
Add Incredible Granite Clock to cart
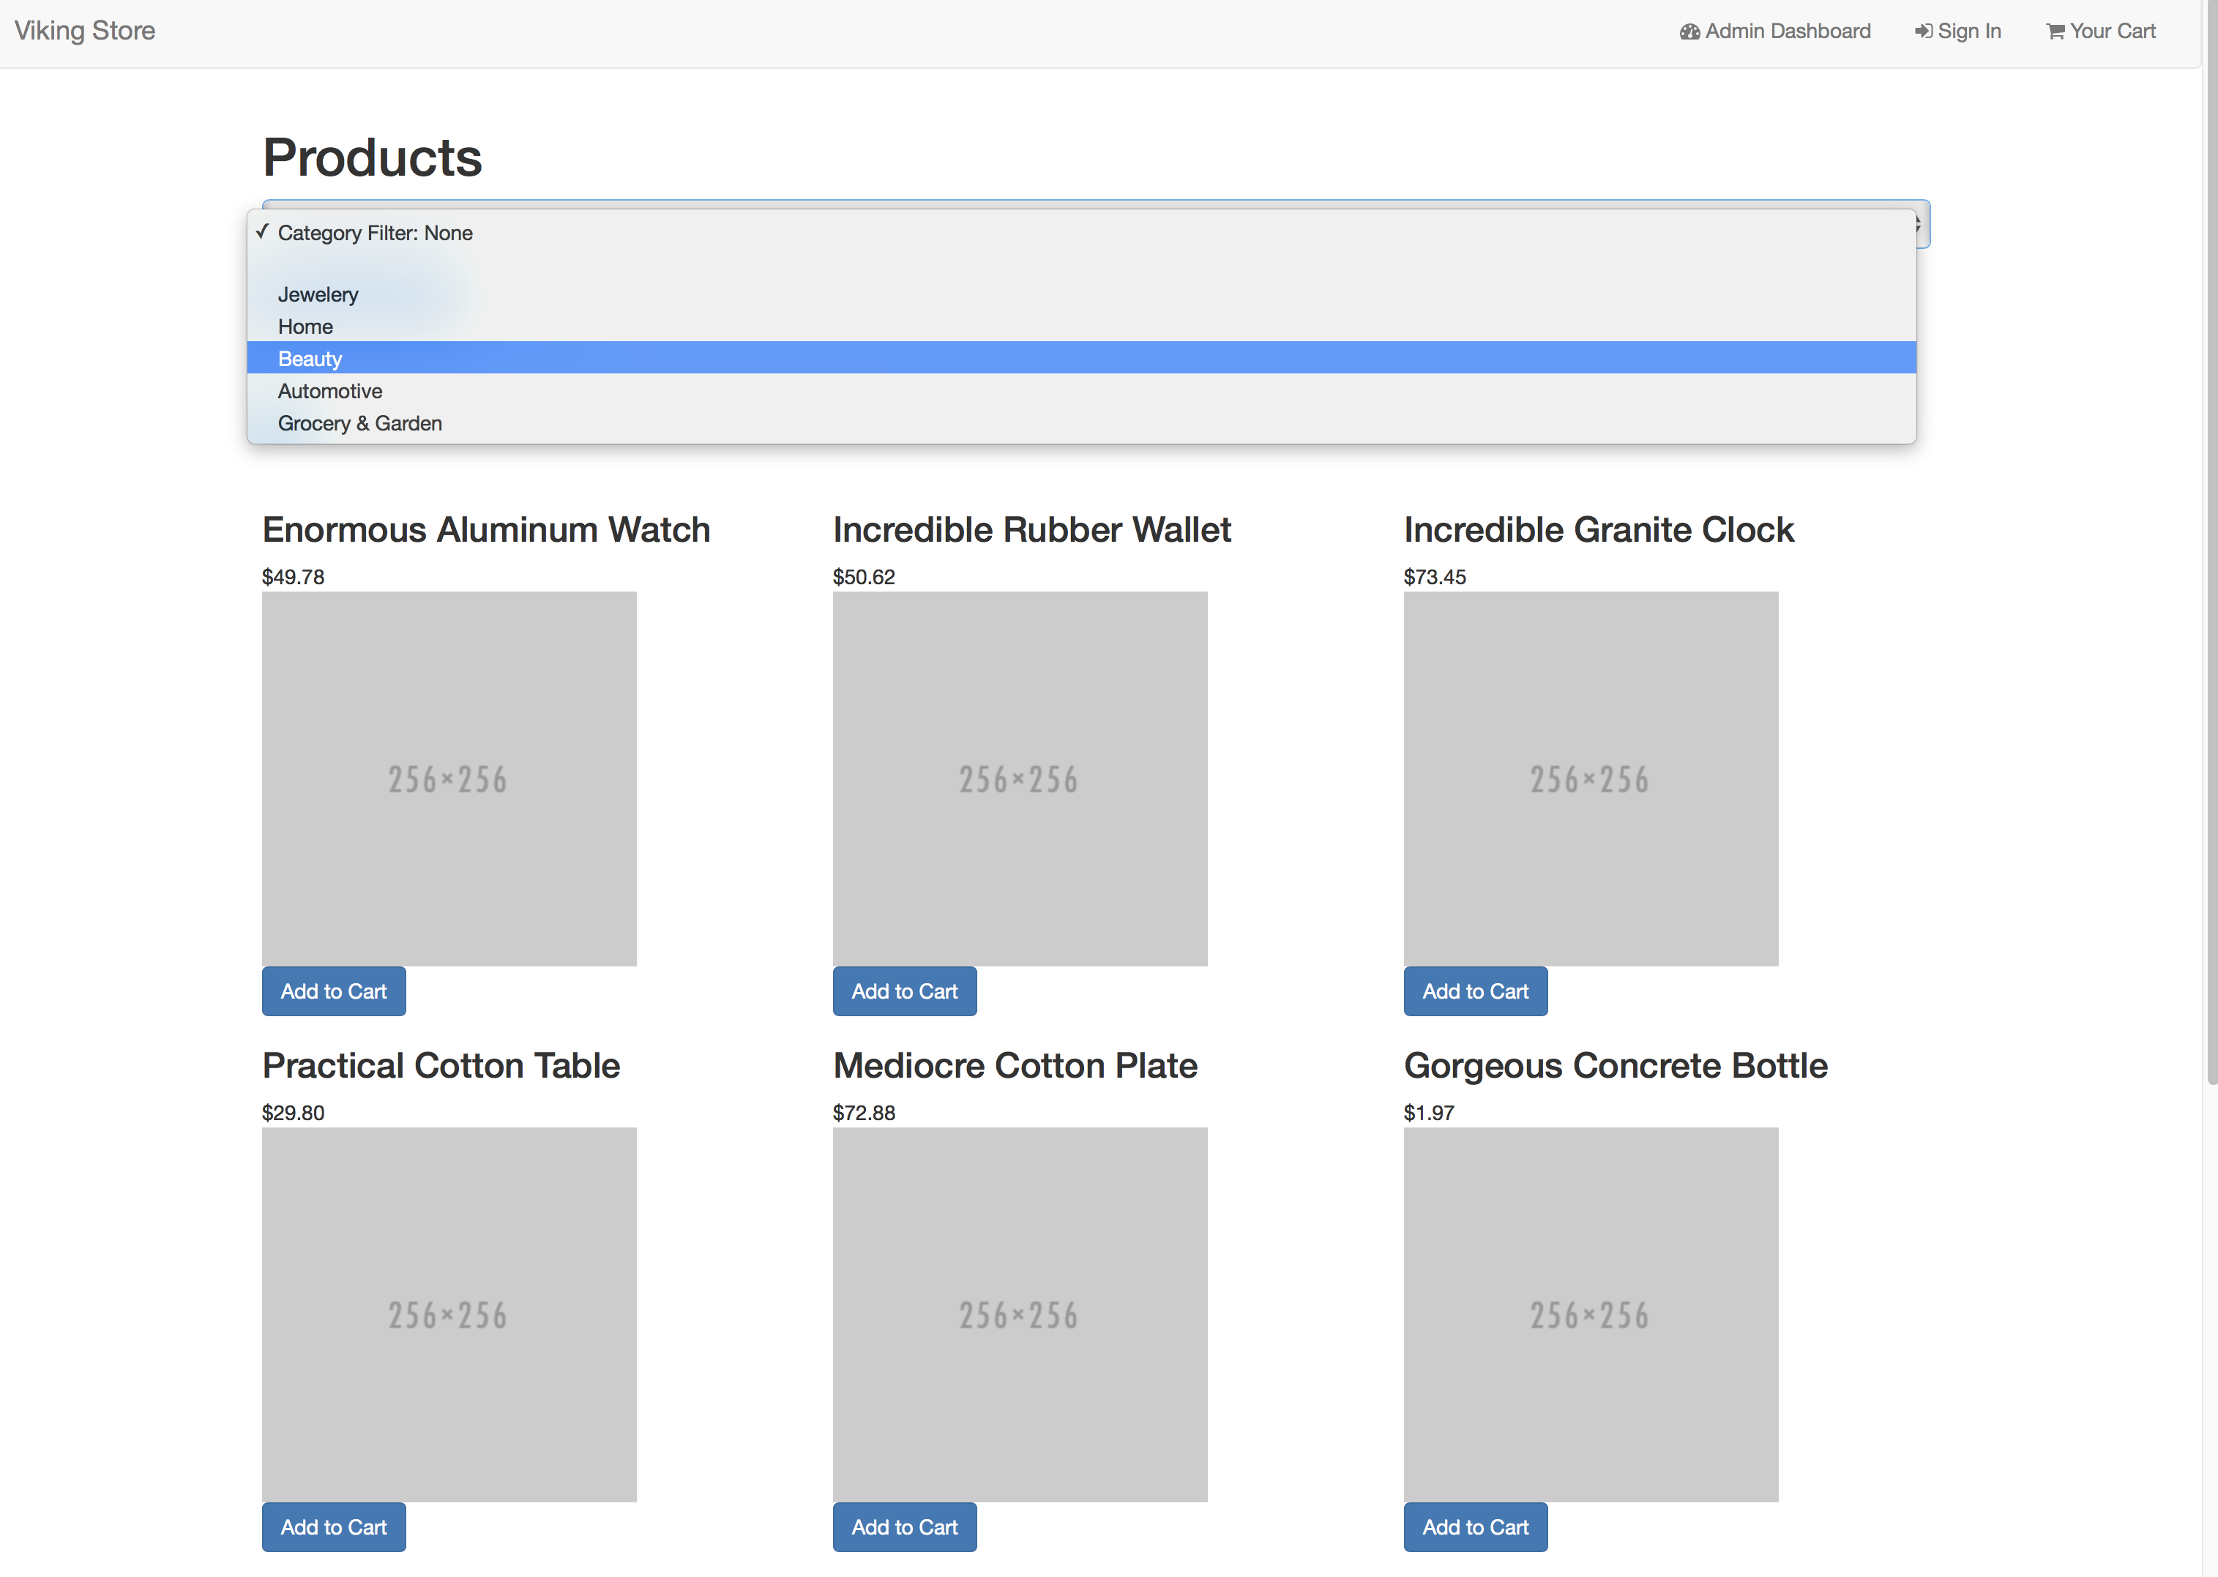[1476, 991]
